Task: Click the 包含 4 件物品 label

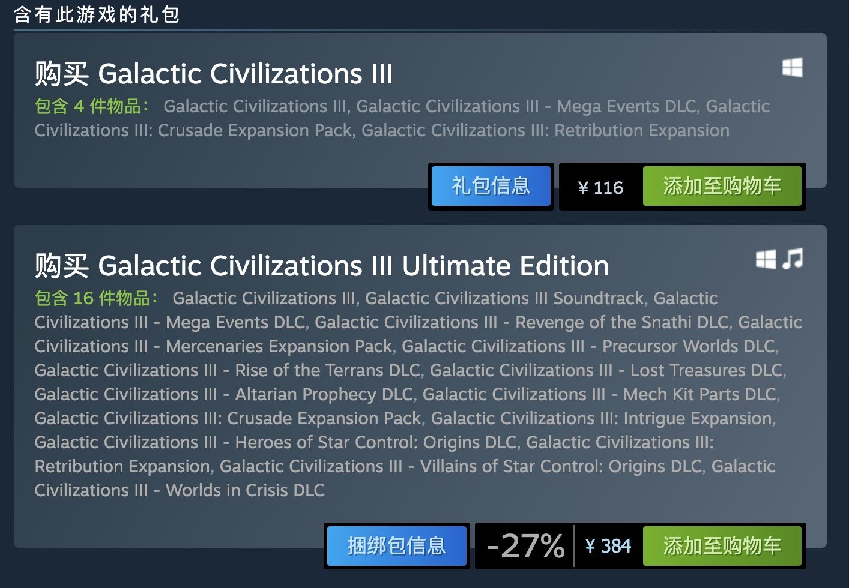Action: tap(92, 106)
